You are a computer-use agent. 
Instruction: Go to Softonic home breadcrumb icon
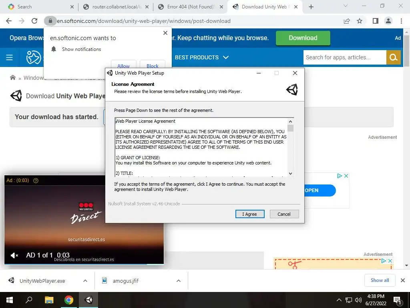(x=12, y=77)
